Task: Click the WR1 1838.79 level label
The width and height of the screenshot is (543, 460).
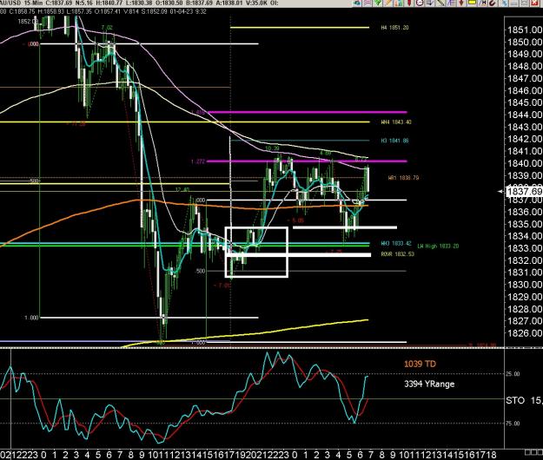Action: click(403, 178)
